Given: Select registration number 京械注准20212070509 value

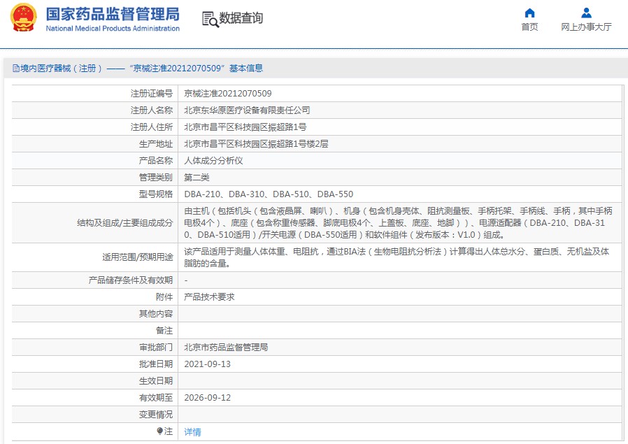Looking at the screenshot, I should point(227,94).
